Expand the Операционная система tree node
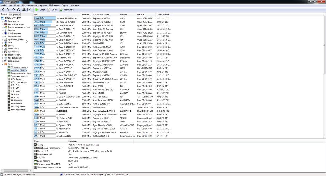Viewport: 326px width, 176px height. click(3, 27)
